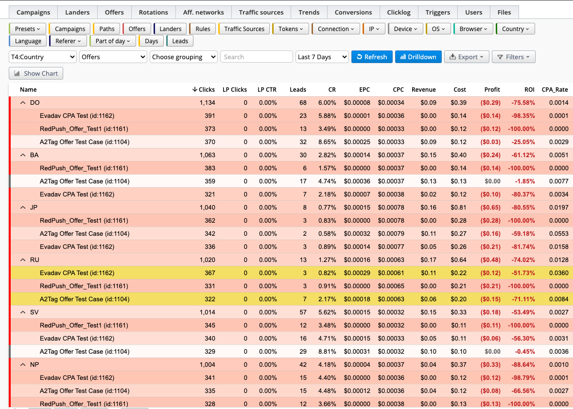
Task: Click into the Search input field
Action: tap(257, 57)
